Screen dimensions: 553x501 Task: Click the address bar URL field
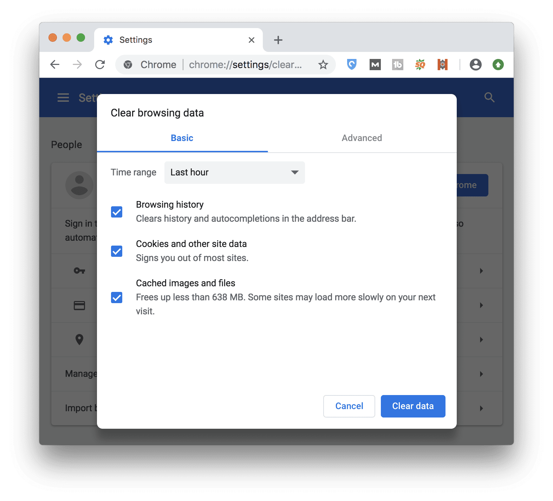point(245,65)
